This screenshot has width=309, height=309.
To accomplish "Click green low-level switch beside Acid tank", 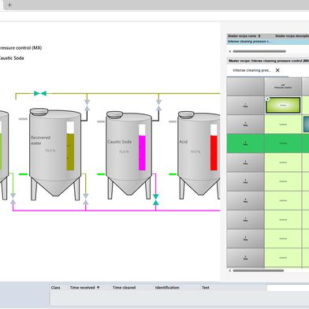I will click(173, 174).
